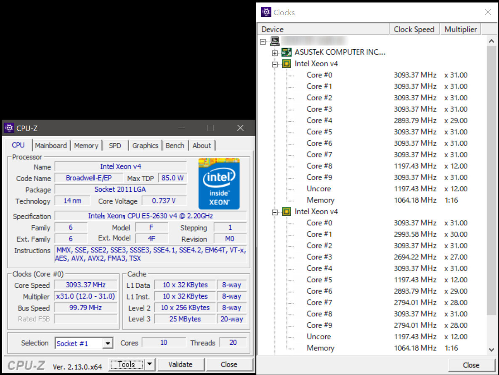499x375 pixels.
Task: Click Close button in Clocks window
Action: point(471,365)
